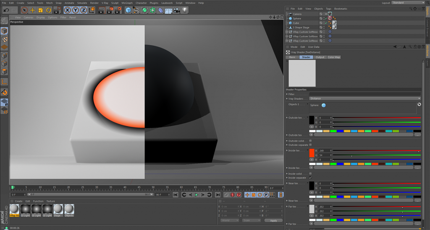This screenshot has width=430, height=230.
Task: Open the Render menu
Action: pos(94,3)
